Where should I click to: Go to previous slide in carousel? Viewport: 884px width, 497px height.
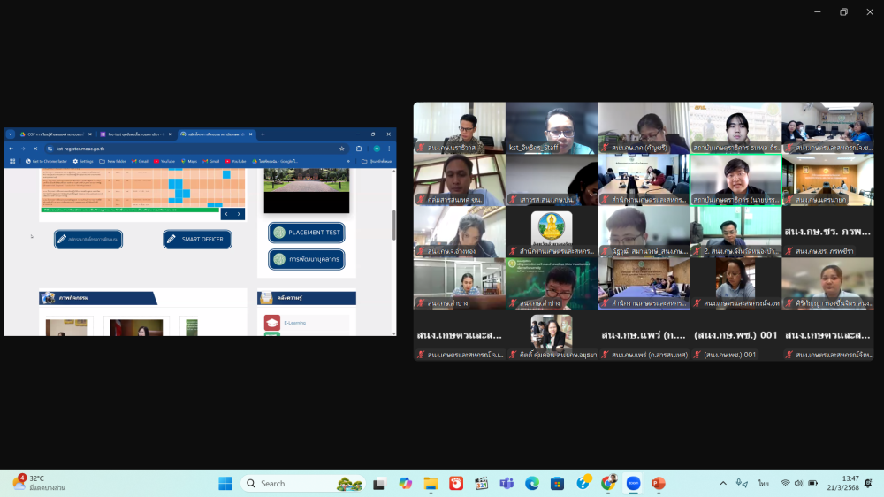click(225, 214)
